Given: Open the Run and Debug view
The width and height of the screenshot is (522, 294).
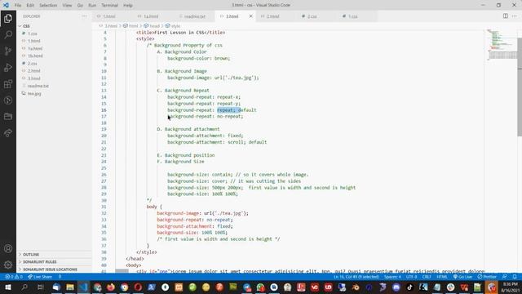Looking at the screenshot, I should (8, 67).
